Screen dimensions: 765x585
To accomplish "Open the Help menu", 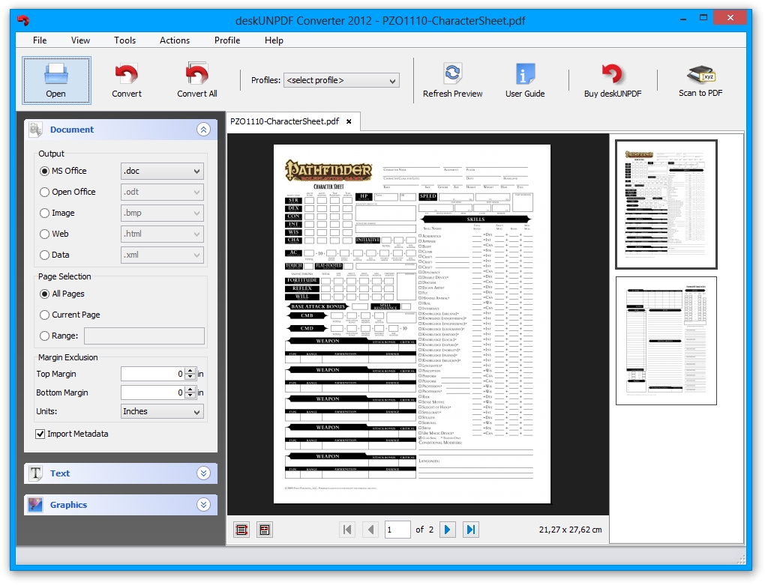I will point(274,40).
